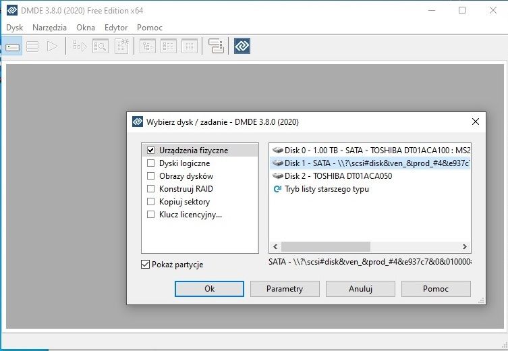Click the blue DMDE logo toolbar icon

click(242, 46)
